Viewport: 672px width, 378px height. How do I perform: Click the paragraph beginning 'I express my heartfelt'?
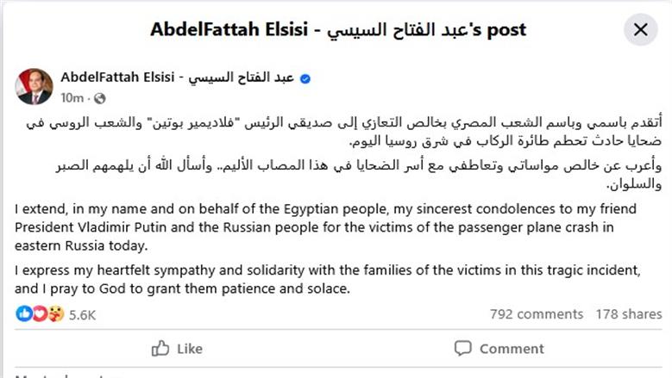pos(328,279)
